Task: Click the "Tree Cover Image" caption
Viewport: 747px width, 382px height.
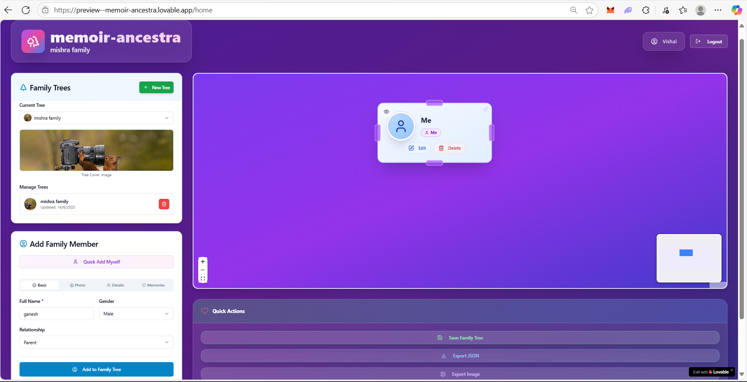Action: pos(96,175)
